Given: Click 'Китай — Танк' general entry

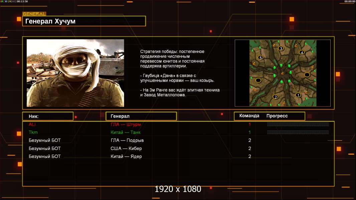Looking at the screenshot, I should (x=126, y=132).
